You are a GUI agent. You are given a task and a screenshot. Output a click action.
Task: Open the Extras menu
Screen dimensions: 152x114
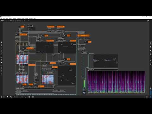coord(27,18)
